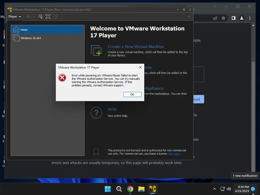
Task: Click the VMware logo in title bar
Action: 10,9
